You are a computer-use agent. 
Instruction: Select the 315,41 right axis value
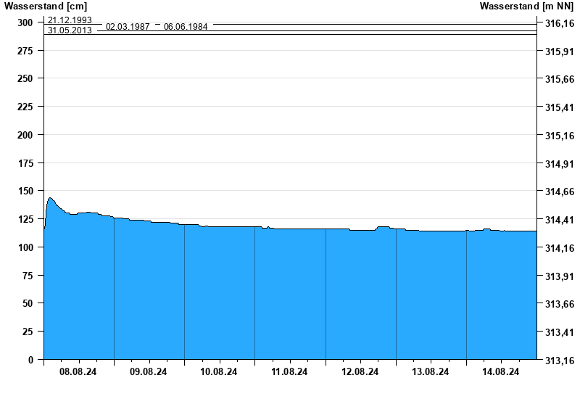click(560, 107)
